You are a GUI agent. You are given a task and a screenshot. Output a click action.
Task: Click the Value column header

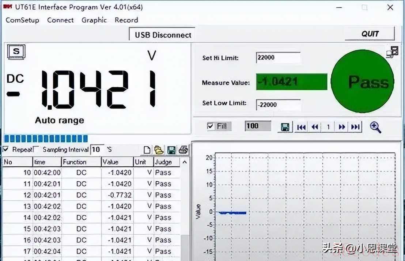coord(117,162)
